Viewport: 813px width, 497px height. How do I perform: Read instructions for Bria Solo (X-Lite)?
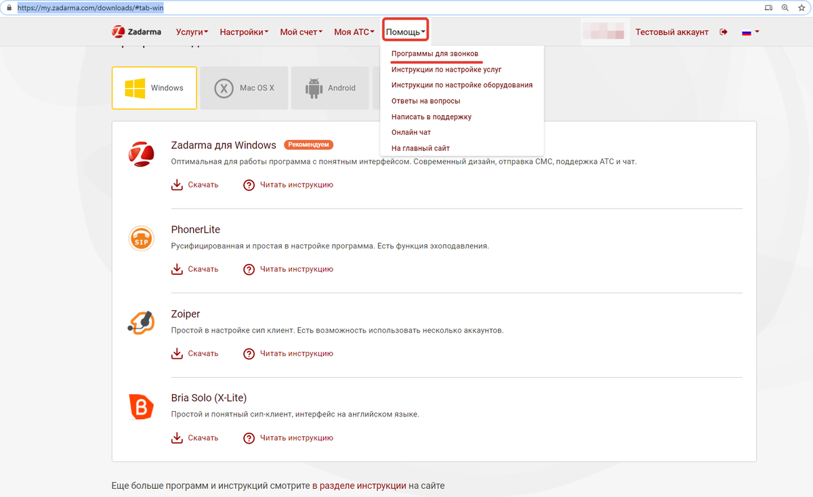point(297,438)
